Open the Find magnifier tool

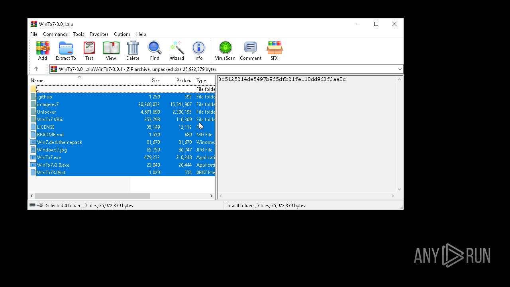point(155,48)
